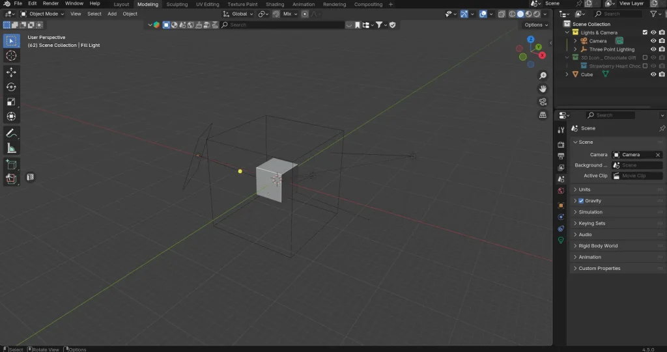Open the Object Constraints properties tab
Screen dimensions: 667x352
click(561, 228)
